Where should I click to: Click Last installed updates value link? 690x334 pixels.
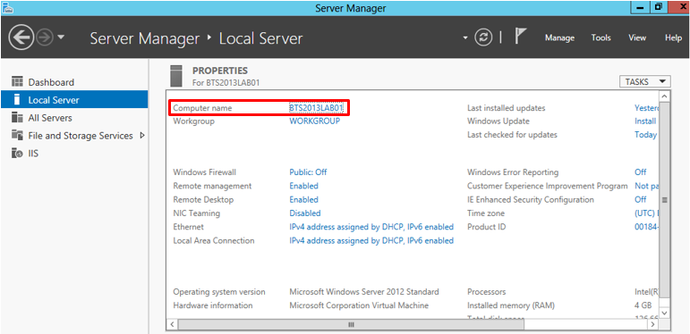point(646,108)
